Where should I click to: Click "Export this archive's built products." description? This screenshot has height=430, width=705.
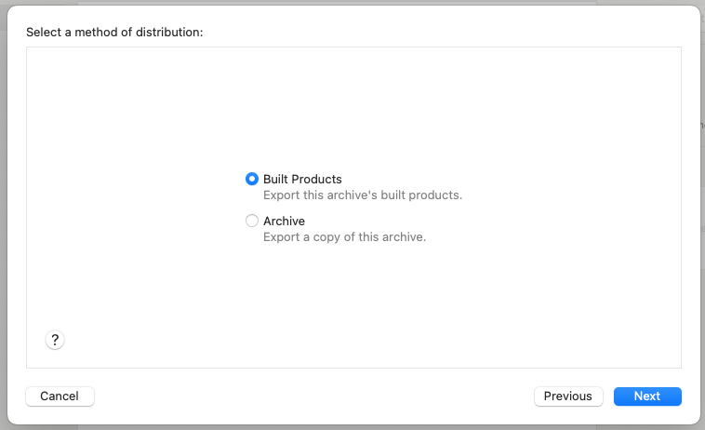tap(362, 195)
